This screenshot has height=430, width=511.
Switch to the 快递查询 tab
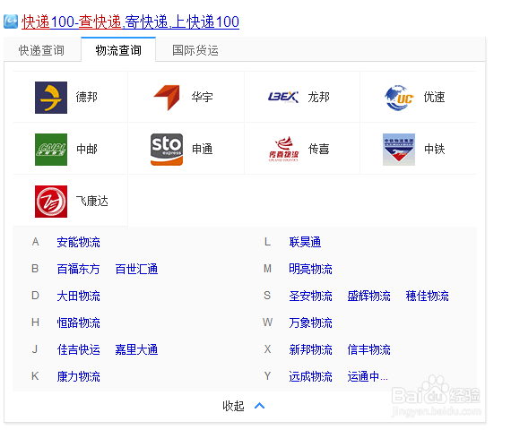[x=41, y=50]
